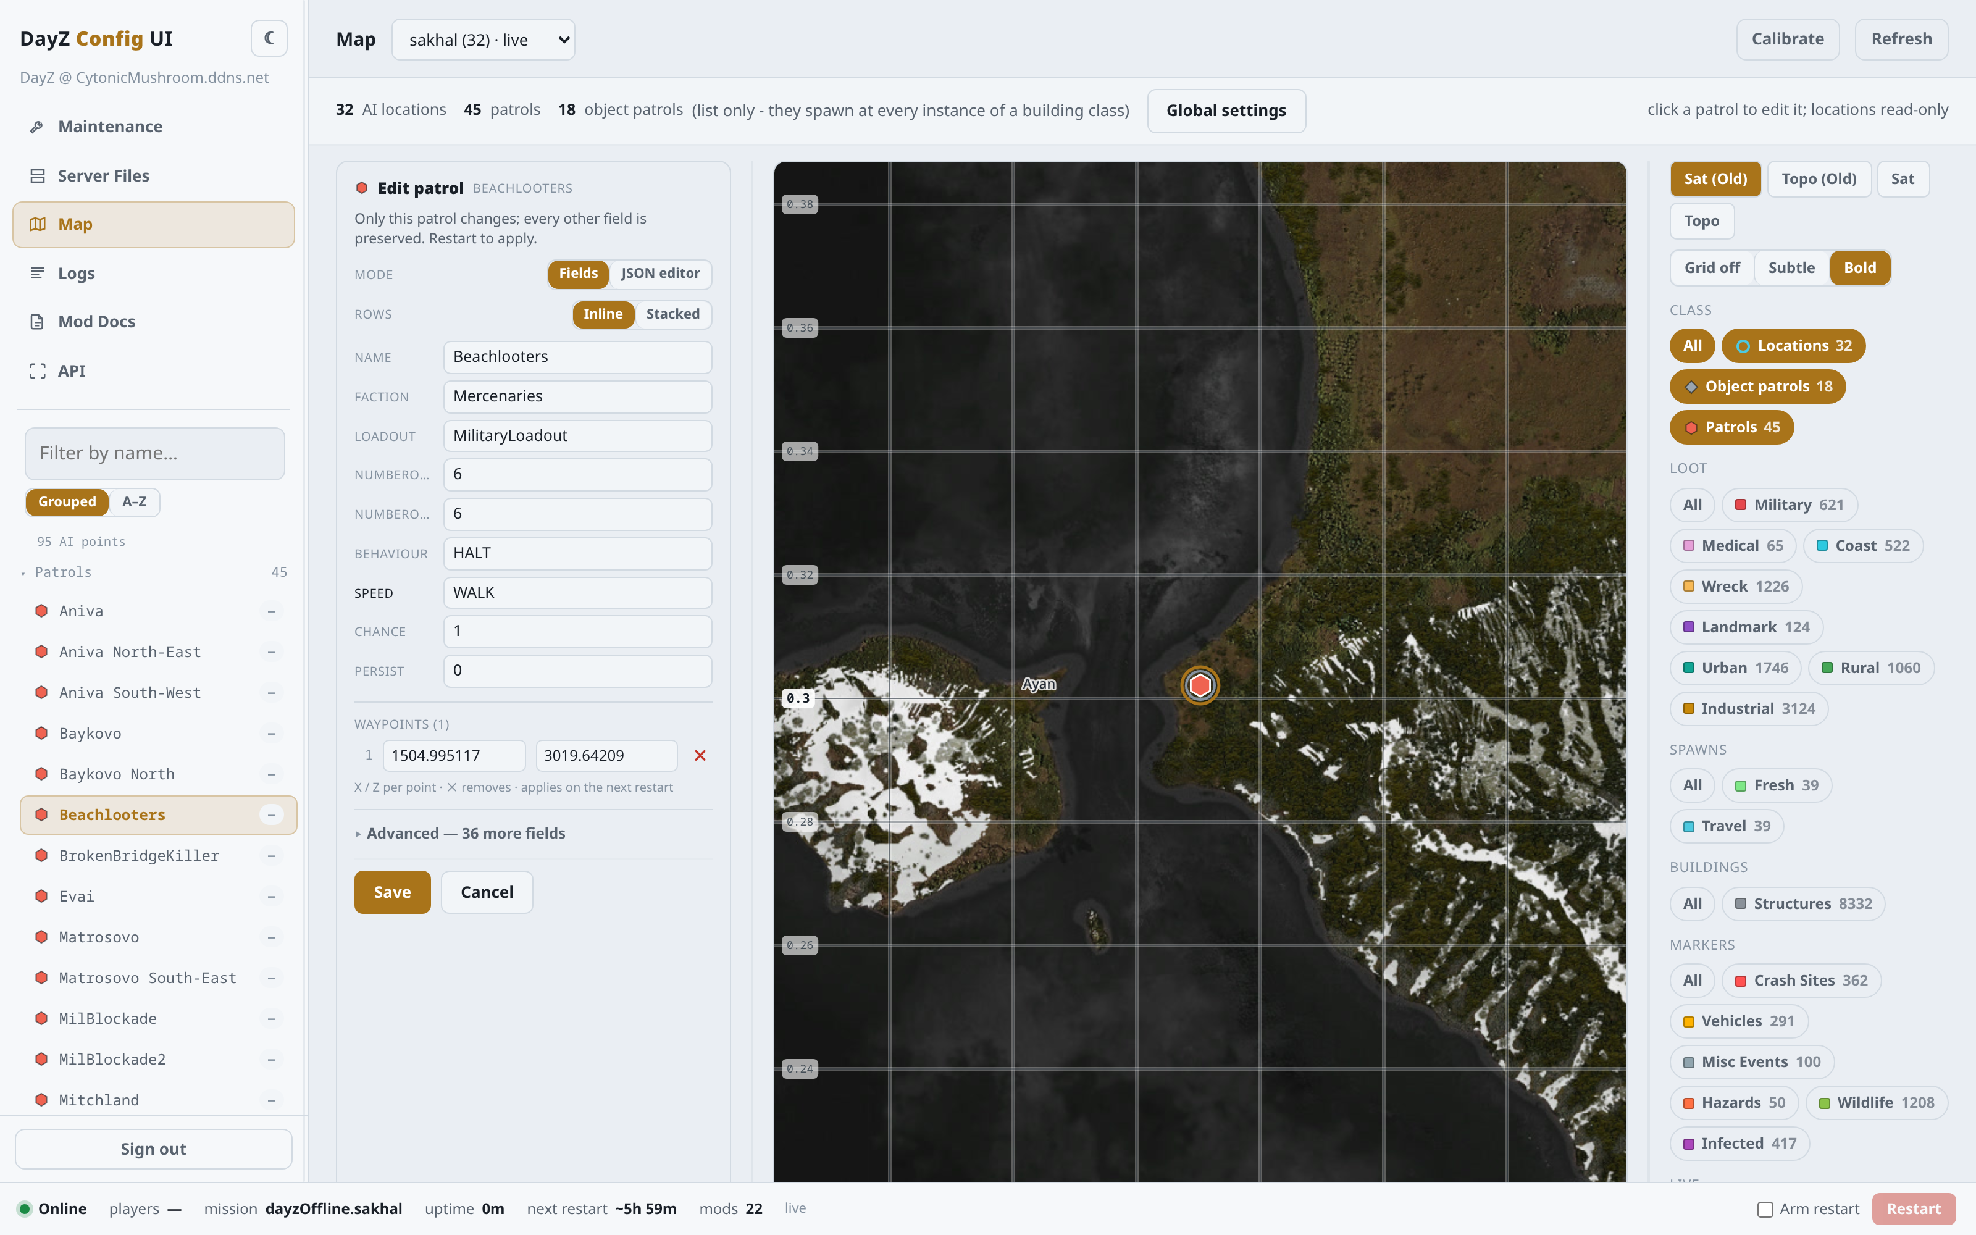Open the Logs section

154,273
